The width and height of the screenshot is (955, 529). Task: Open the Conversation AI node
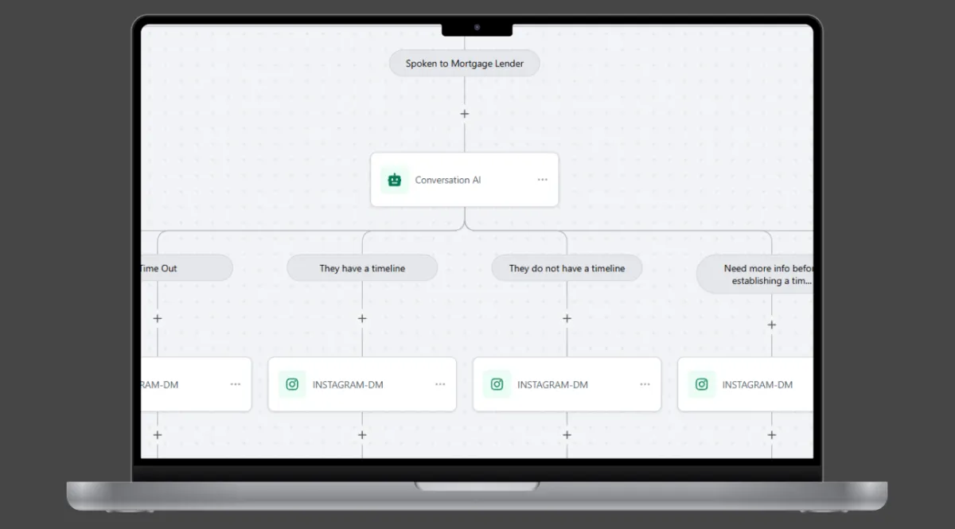[x=464, y=180]
